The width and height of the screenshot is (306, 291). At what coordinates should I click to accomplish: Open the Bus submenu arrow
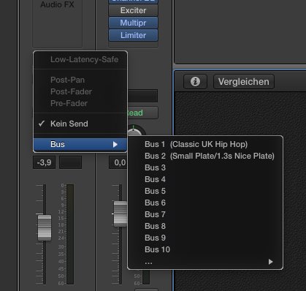tap(115, 144)
